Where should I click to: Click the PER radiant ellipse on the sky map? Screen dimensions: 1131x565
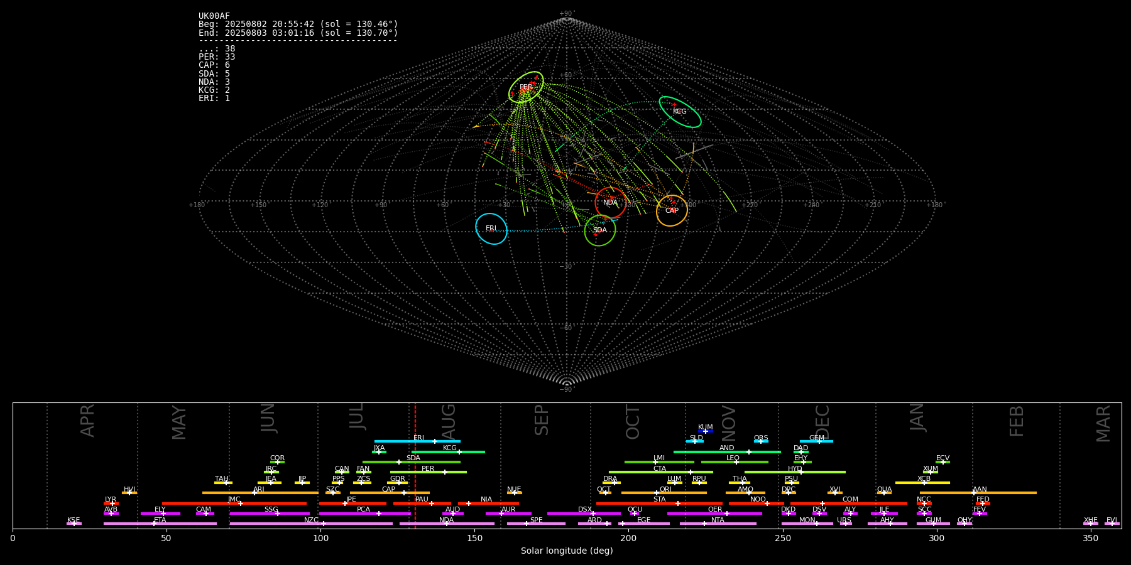coord(526,87)
